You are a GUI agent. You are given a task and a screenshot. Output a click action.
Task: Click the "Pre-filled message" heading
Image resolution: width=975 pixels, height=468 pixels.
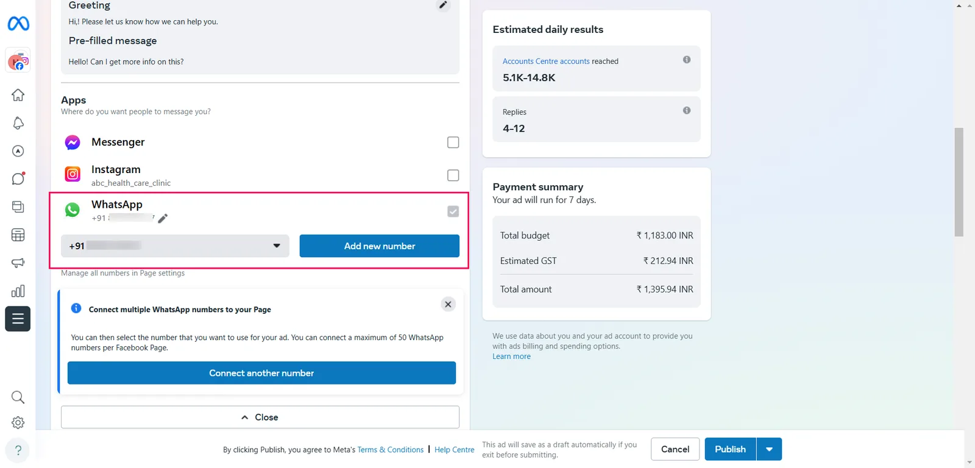click(x=113, y=41)
